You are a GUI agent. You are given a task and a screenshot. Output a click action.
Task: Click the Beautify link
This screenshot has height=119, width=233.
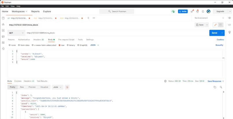coord(219,45)
